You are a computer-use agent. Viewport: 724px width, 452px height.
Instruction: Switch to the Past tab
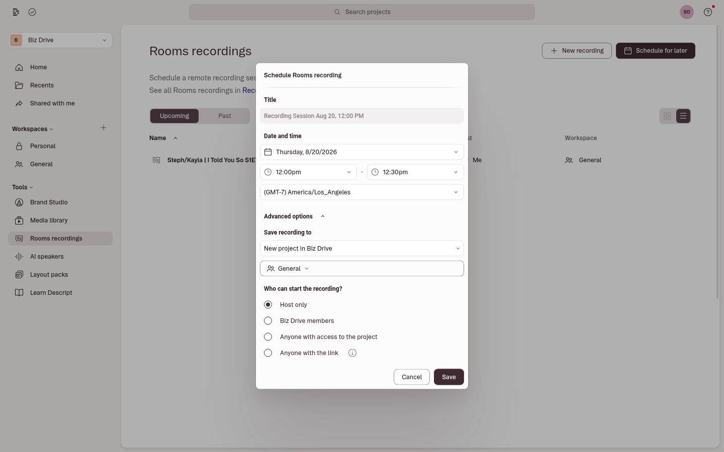[225, 116]
